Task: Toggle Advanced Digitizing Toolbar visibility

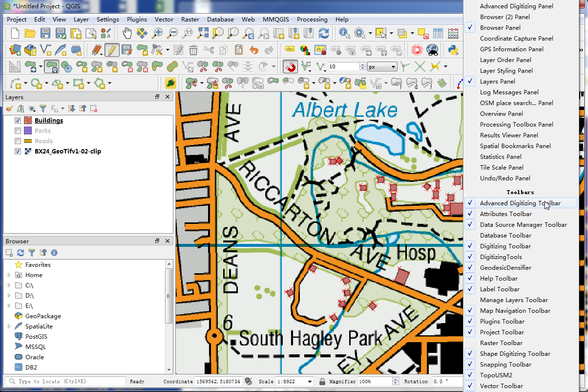Action: click(520, 203)
